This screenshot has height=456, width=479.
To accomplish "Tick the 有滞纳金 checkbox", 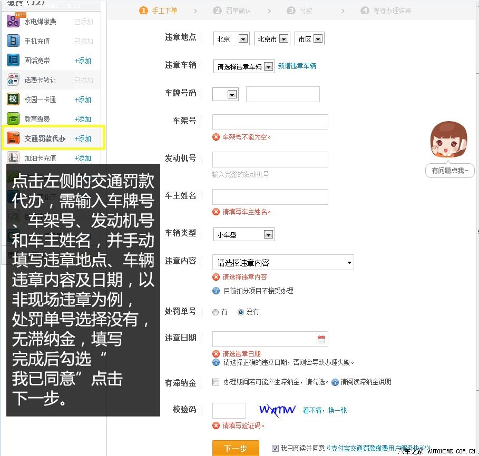I will click(x=216, y=382).
